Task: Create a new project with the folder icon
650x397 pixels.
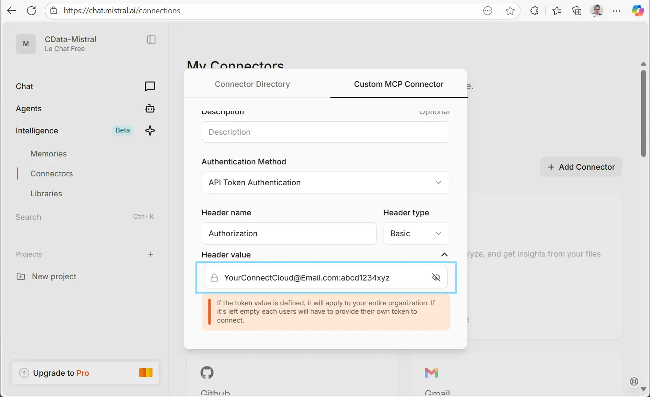Action: 20,276
